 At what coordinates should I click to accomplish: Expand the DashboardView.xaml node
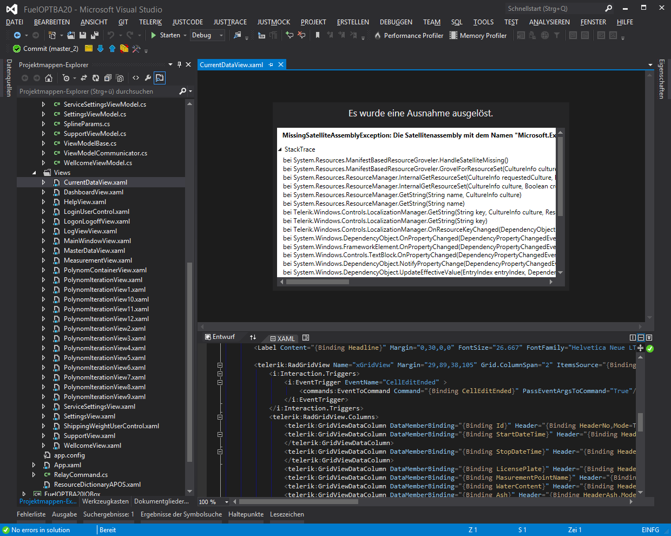pos(43,192)
